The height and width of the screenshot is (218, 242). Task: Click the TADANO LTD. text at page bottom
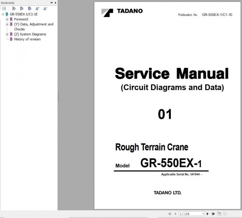click(167, 193)
